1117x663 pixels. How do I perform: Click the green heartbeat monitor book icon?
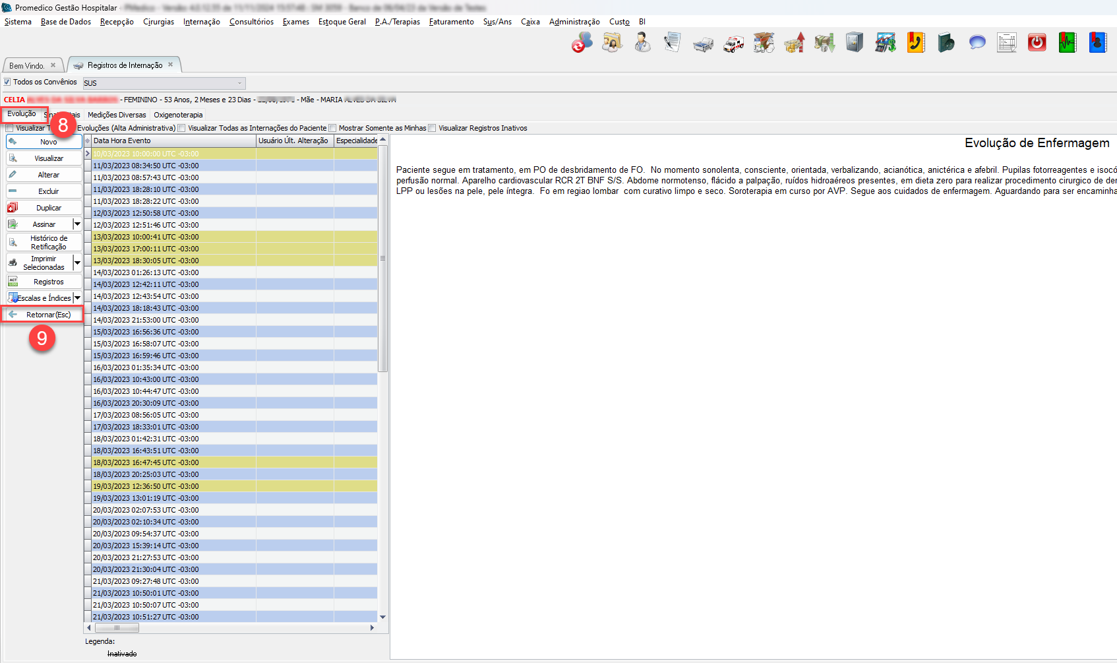(1067, 43)
